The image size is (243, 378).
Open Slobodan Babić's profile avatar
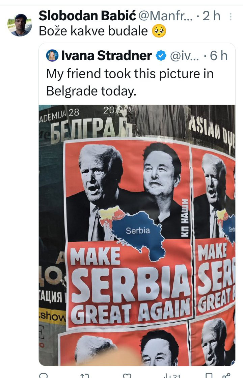20,25
